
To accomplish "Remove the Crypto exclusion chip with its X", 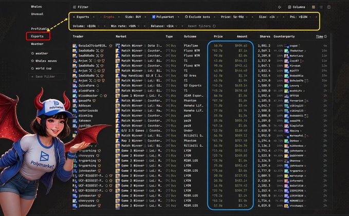I will [119, 17].
